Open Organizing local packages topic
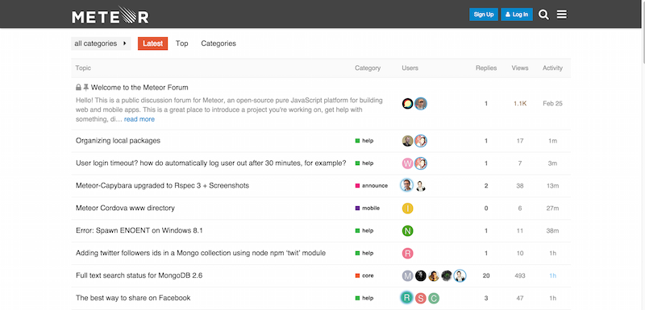The width and height of the screenshot is (645, 310). 118,141
